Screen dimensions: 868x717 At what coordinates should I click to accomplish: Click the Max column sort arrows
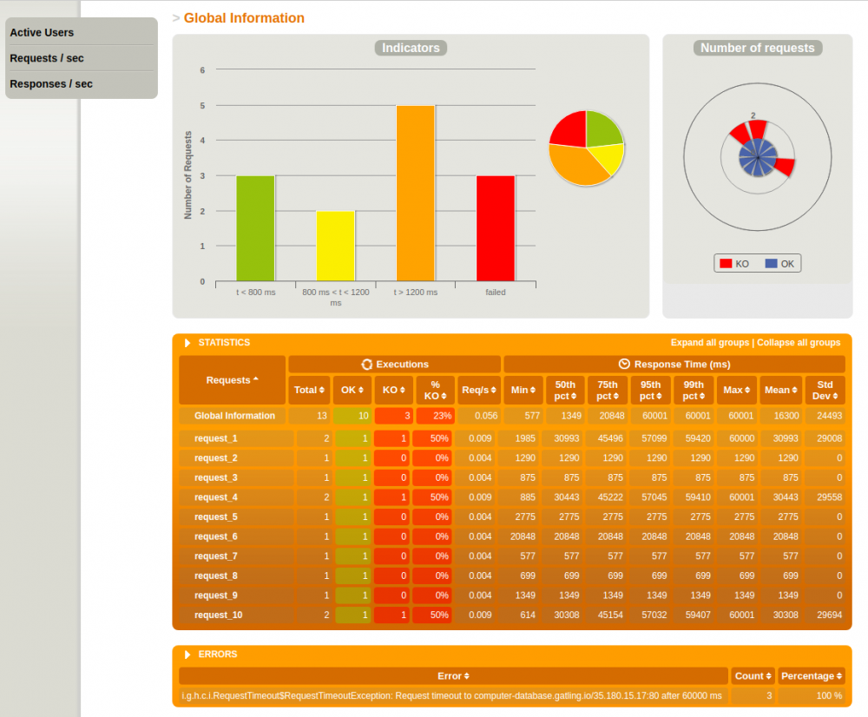(747, 390)
